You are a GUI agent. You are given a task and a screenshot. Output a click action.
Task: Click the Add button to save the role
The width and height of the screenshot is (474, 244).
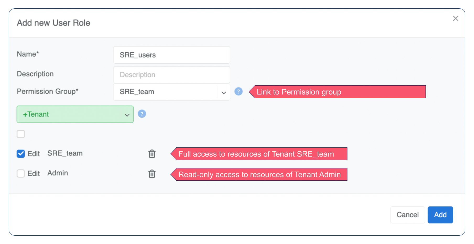440,215
